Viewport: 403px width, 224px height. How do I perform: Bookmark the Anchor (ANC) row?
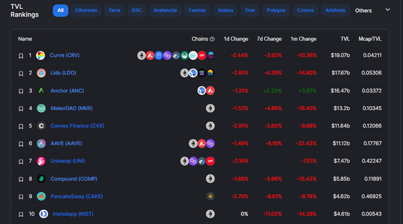[21, 91]
